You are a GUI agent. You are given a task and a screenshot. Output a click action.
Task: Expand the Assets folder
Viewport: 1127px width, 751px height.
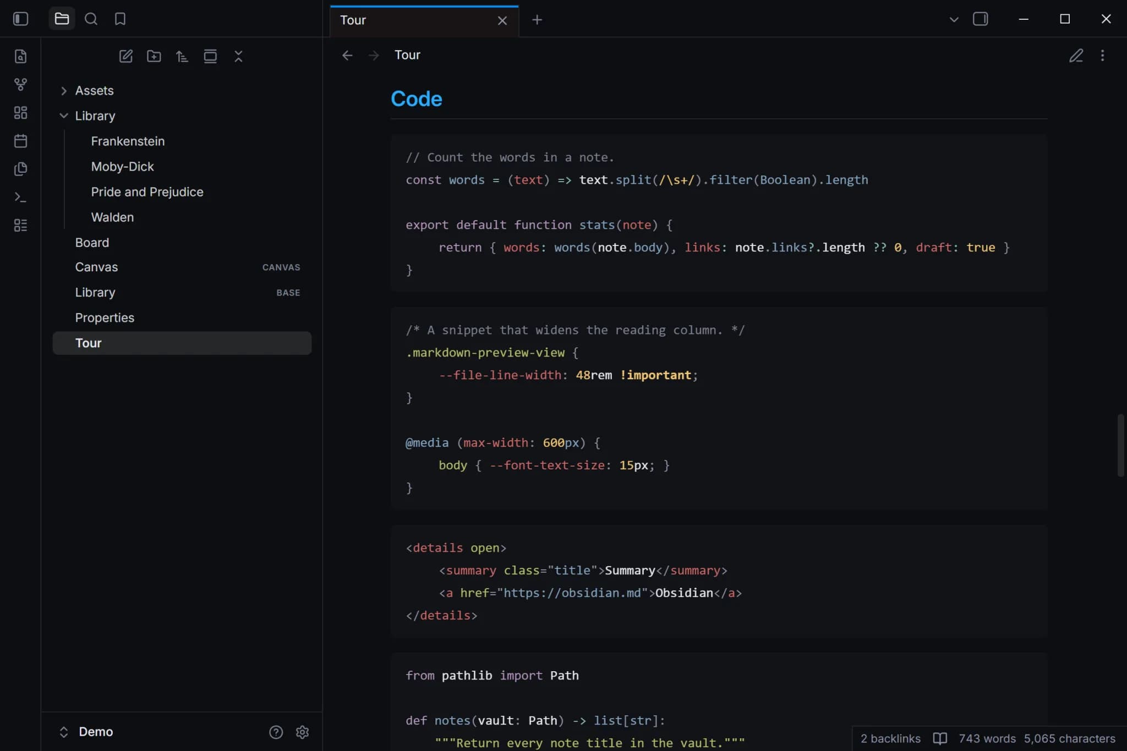pos(182,90)
